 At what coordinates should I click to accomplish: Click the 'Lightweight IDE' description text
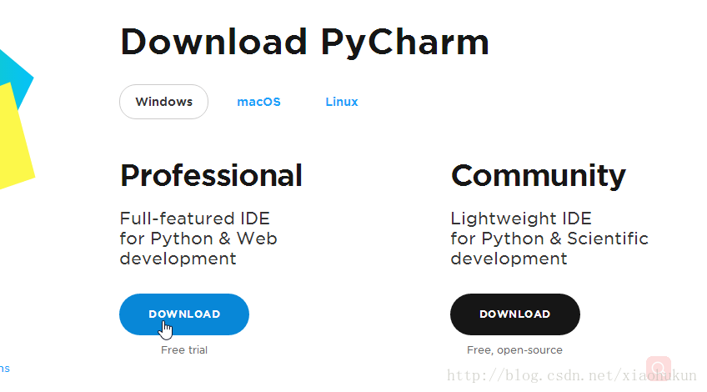(549, 239)
